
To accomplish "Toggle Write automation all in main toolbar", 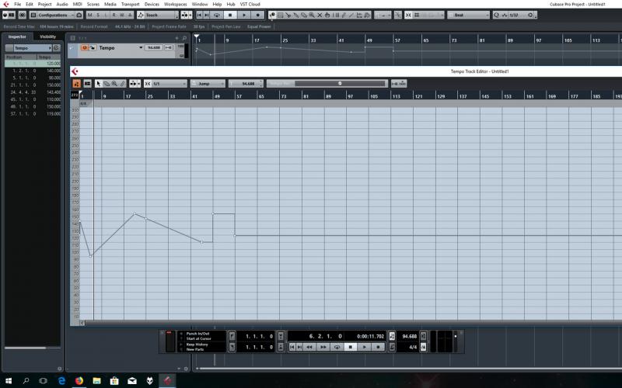I will coord(122,15).
